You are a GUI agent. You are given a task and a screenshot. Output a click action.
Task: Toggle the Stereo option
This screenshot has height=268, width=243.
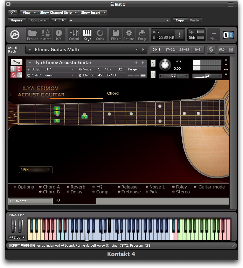(x=181, y=192)
